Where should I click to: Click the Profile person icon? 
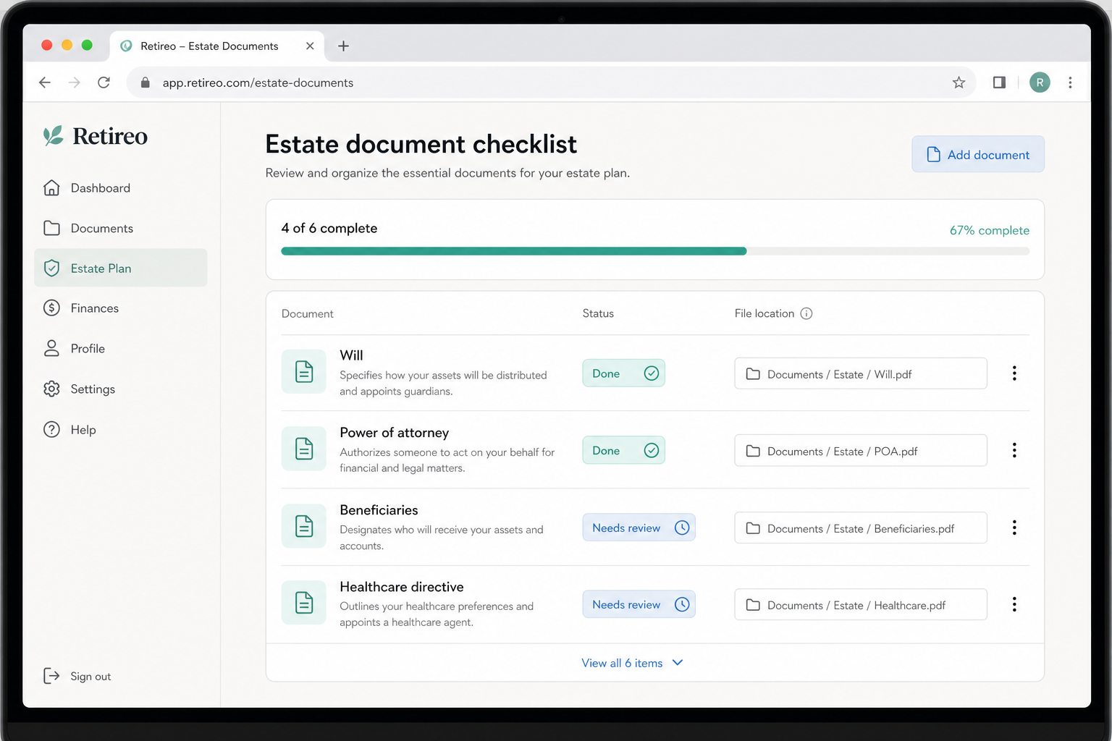(x=51, y=349)
